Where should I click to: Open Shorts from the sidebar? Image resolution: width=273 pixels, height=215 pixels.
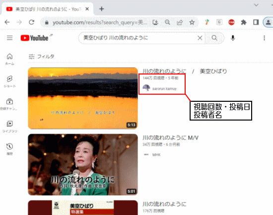(9, 81)
